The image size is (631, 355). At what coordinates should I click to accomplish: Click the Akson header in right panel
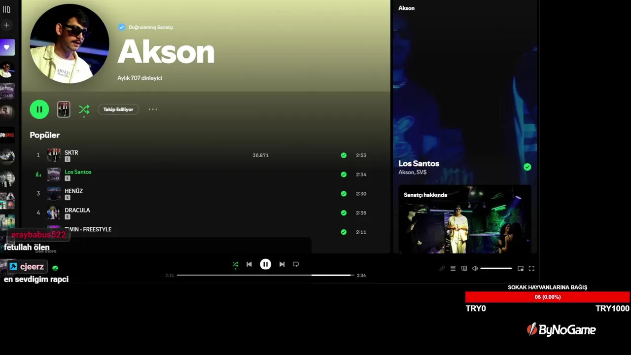point(406,8)
